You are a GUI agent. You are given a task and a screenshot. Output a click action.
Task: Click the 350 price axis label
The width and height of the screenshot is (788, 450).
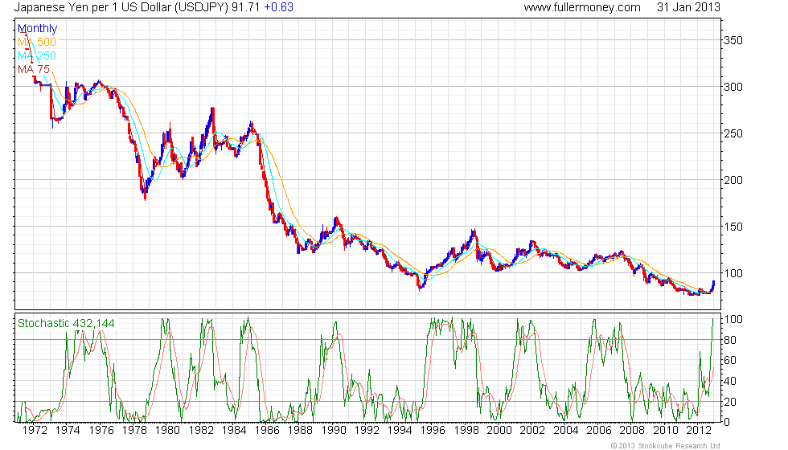pyautogui.click(x=733, y=40)
